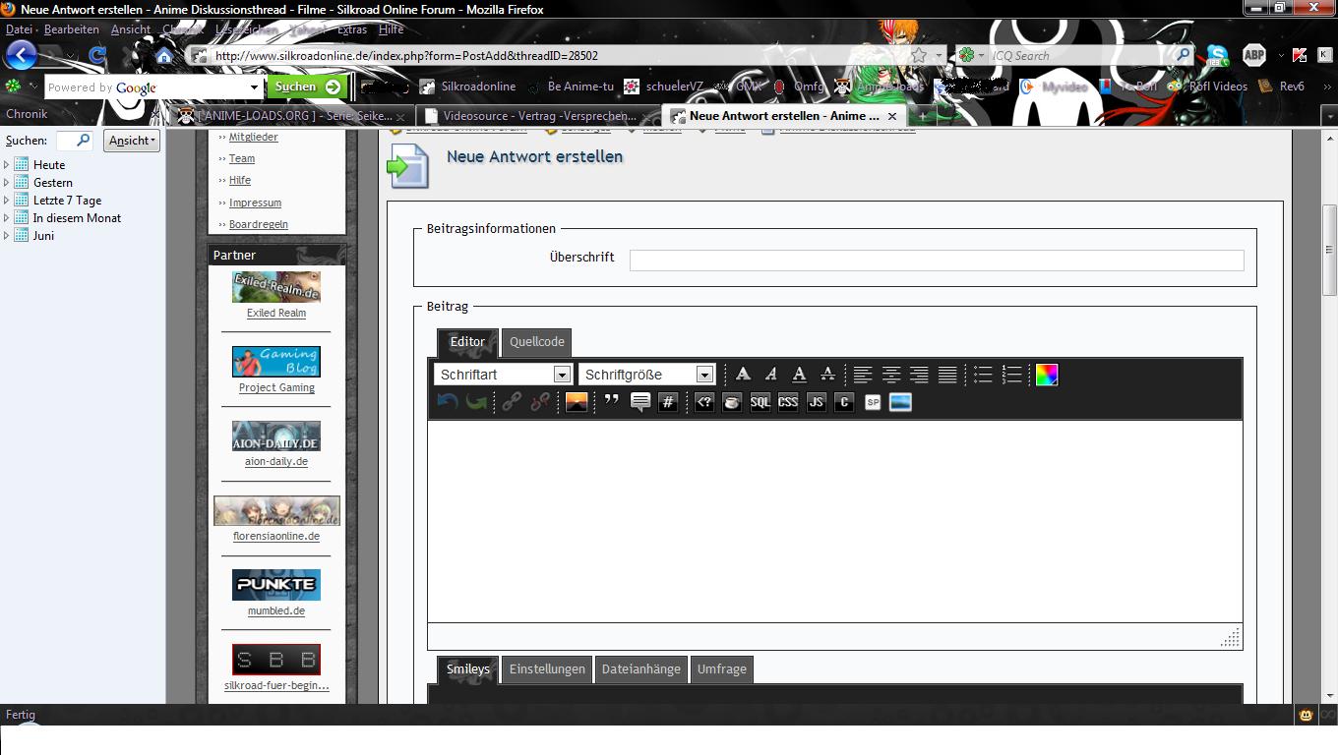1338x755 pixels.
Task: Insert a hyperlink with the chain icon
Action: [x=511, y=402]
